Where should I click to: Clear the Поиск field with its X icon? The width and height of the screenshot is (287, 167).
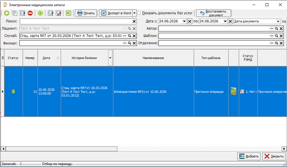click(x=134, y=22)
